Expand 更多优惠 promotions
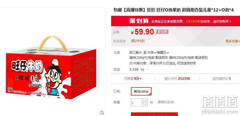The height and width of the screenshot is (116, 240). coord(233,41)
